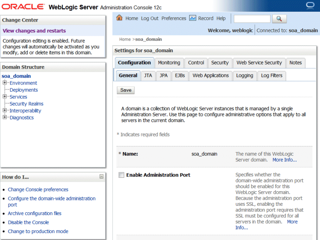
Task: Click the Save button
Action: pyautogui.click(x=126, y=90)
